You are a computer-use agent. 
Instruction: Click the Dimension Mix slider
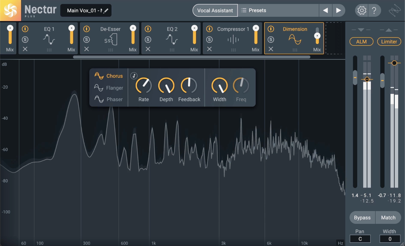317,36
